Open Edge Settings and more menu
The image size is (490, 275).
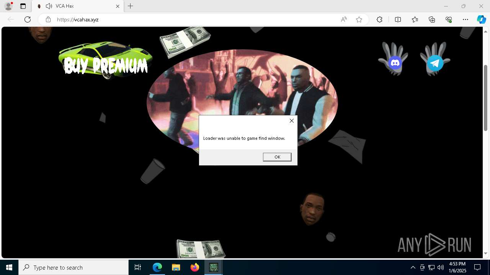[465, 19]
